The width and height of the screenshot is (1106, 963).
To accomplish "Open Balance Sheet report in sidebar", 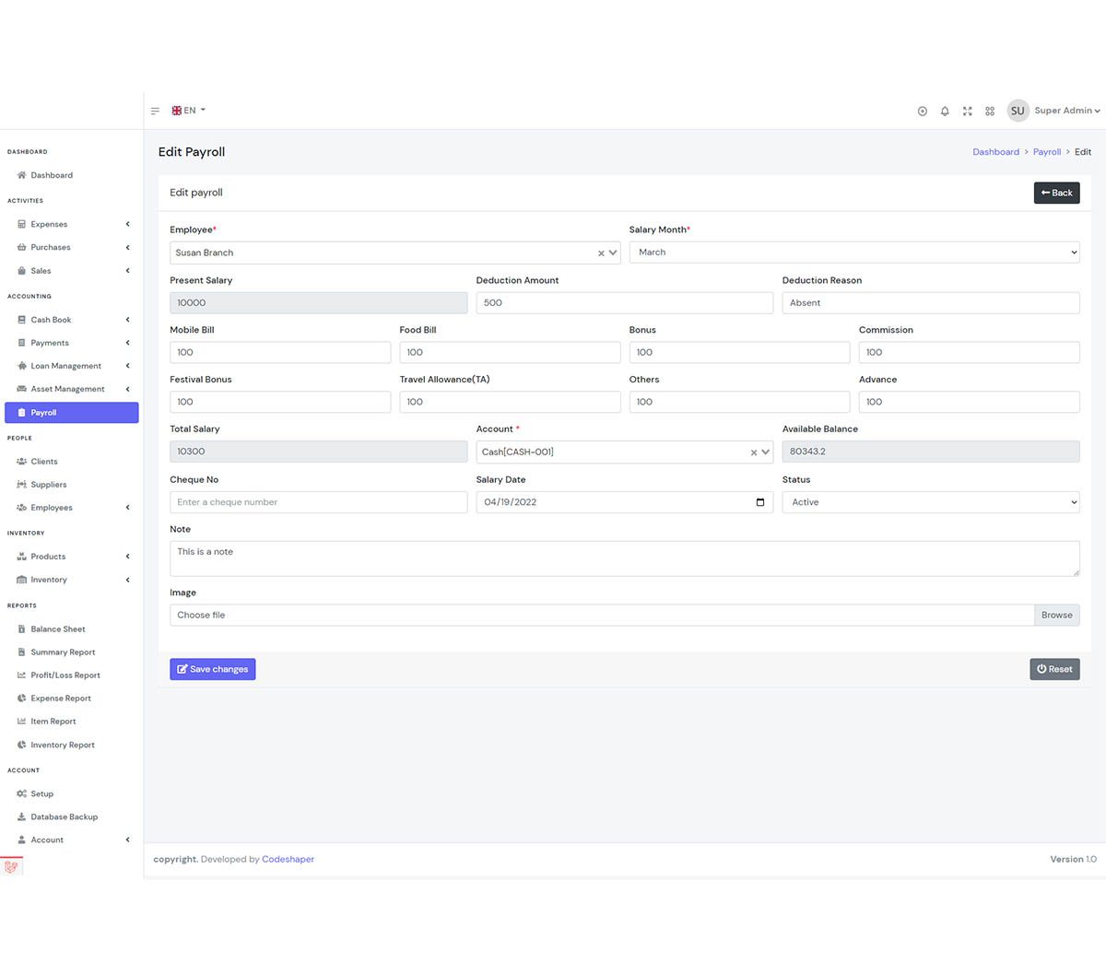I will click(57, 629).
